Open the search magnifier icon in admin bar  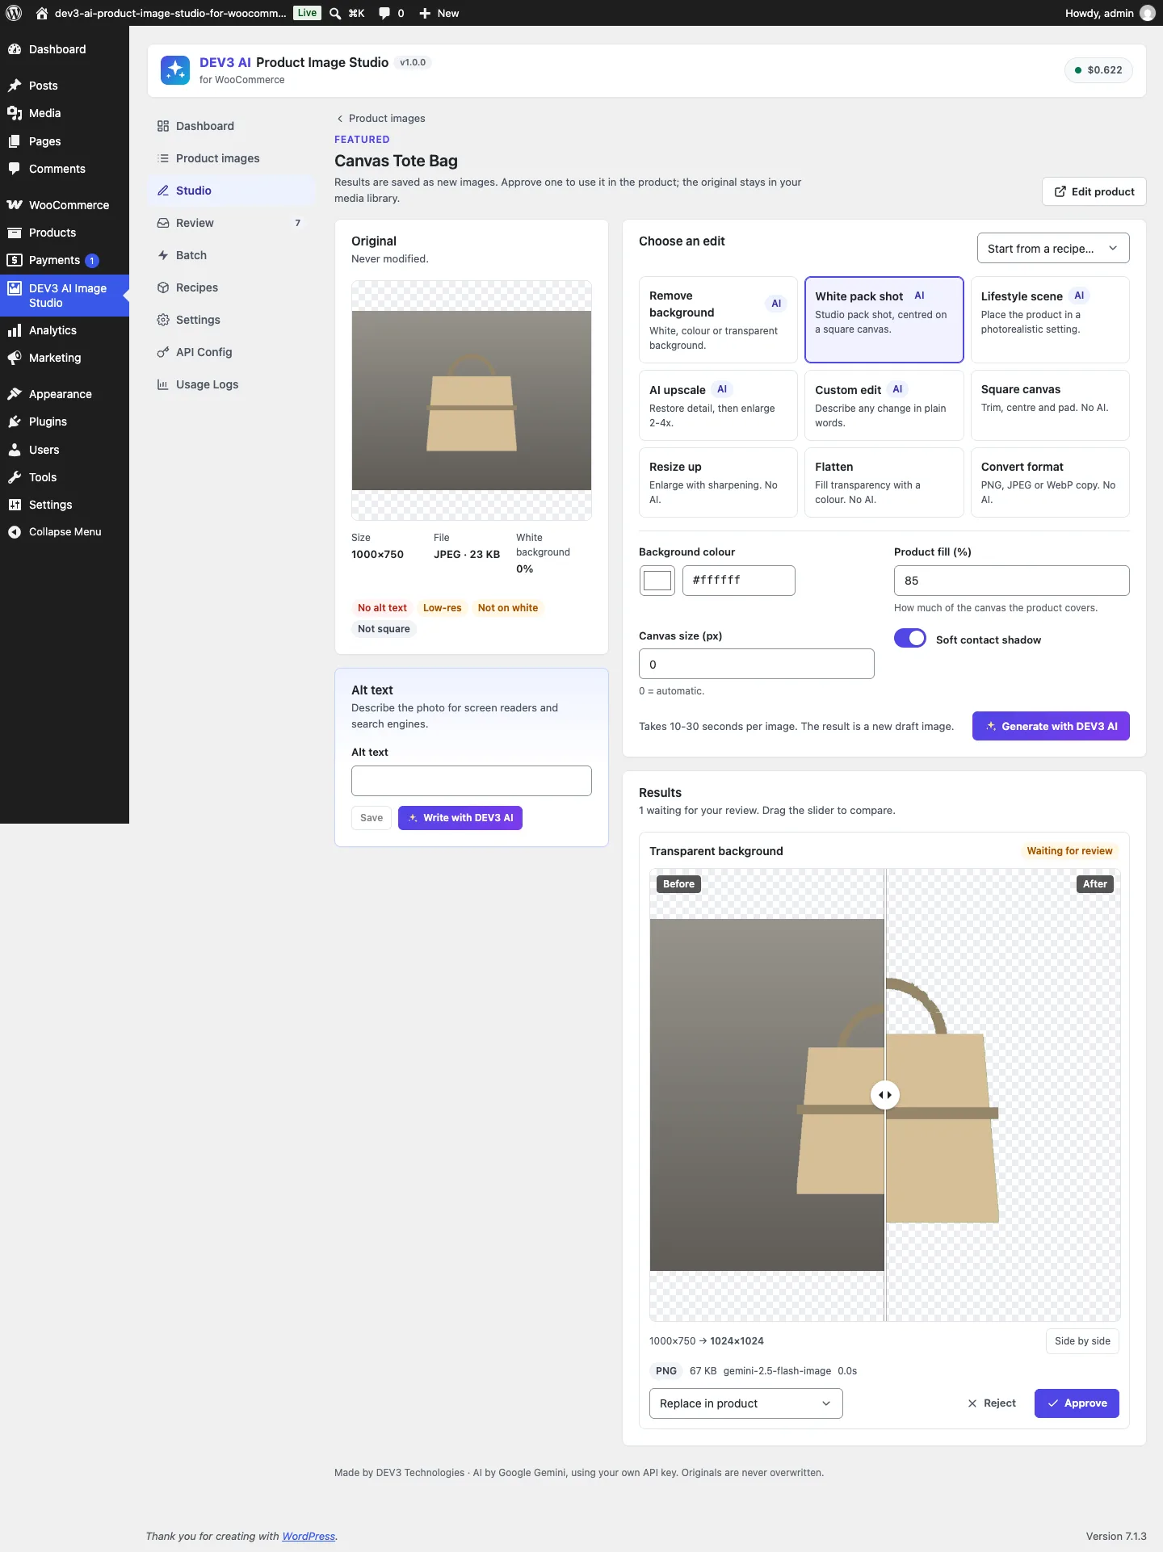pos(335,13)
